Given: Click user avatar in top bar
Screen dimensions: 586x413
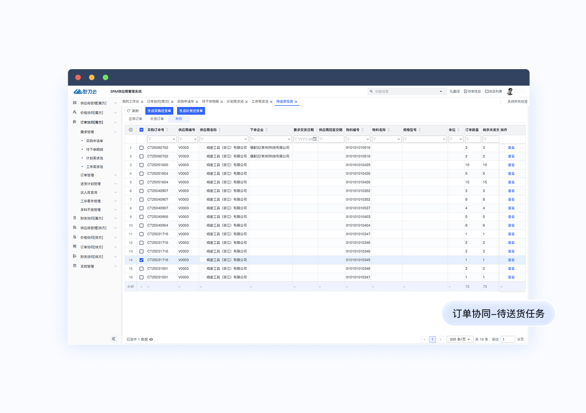Looking at the screenshot, I should coord(510,91).
